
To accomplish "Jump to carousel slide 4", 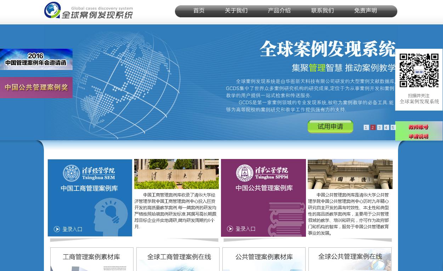I will click(386, 128).
